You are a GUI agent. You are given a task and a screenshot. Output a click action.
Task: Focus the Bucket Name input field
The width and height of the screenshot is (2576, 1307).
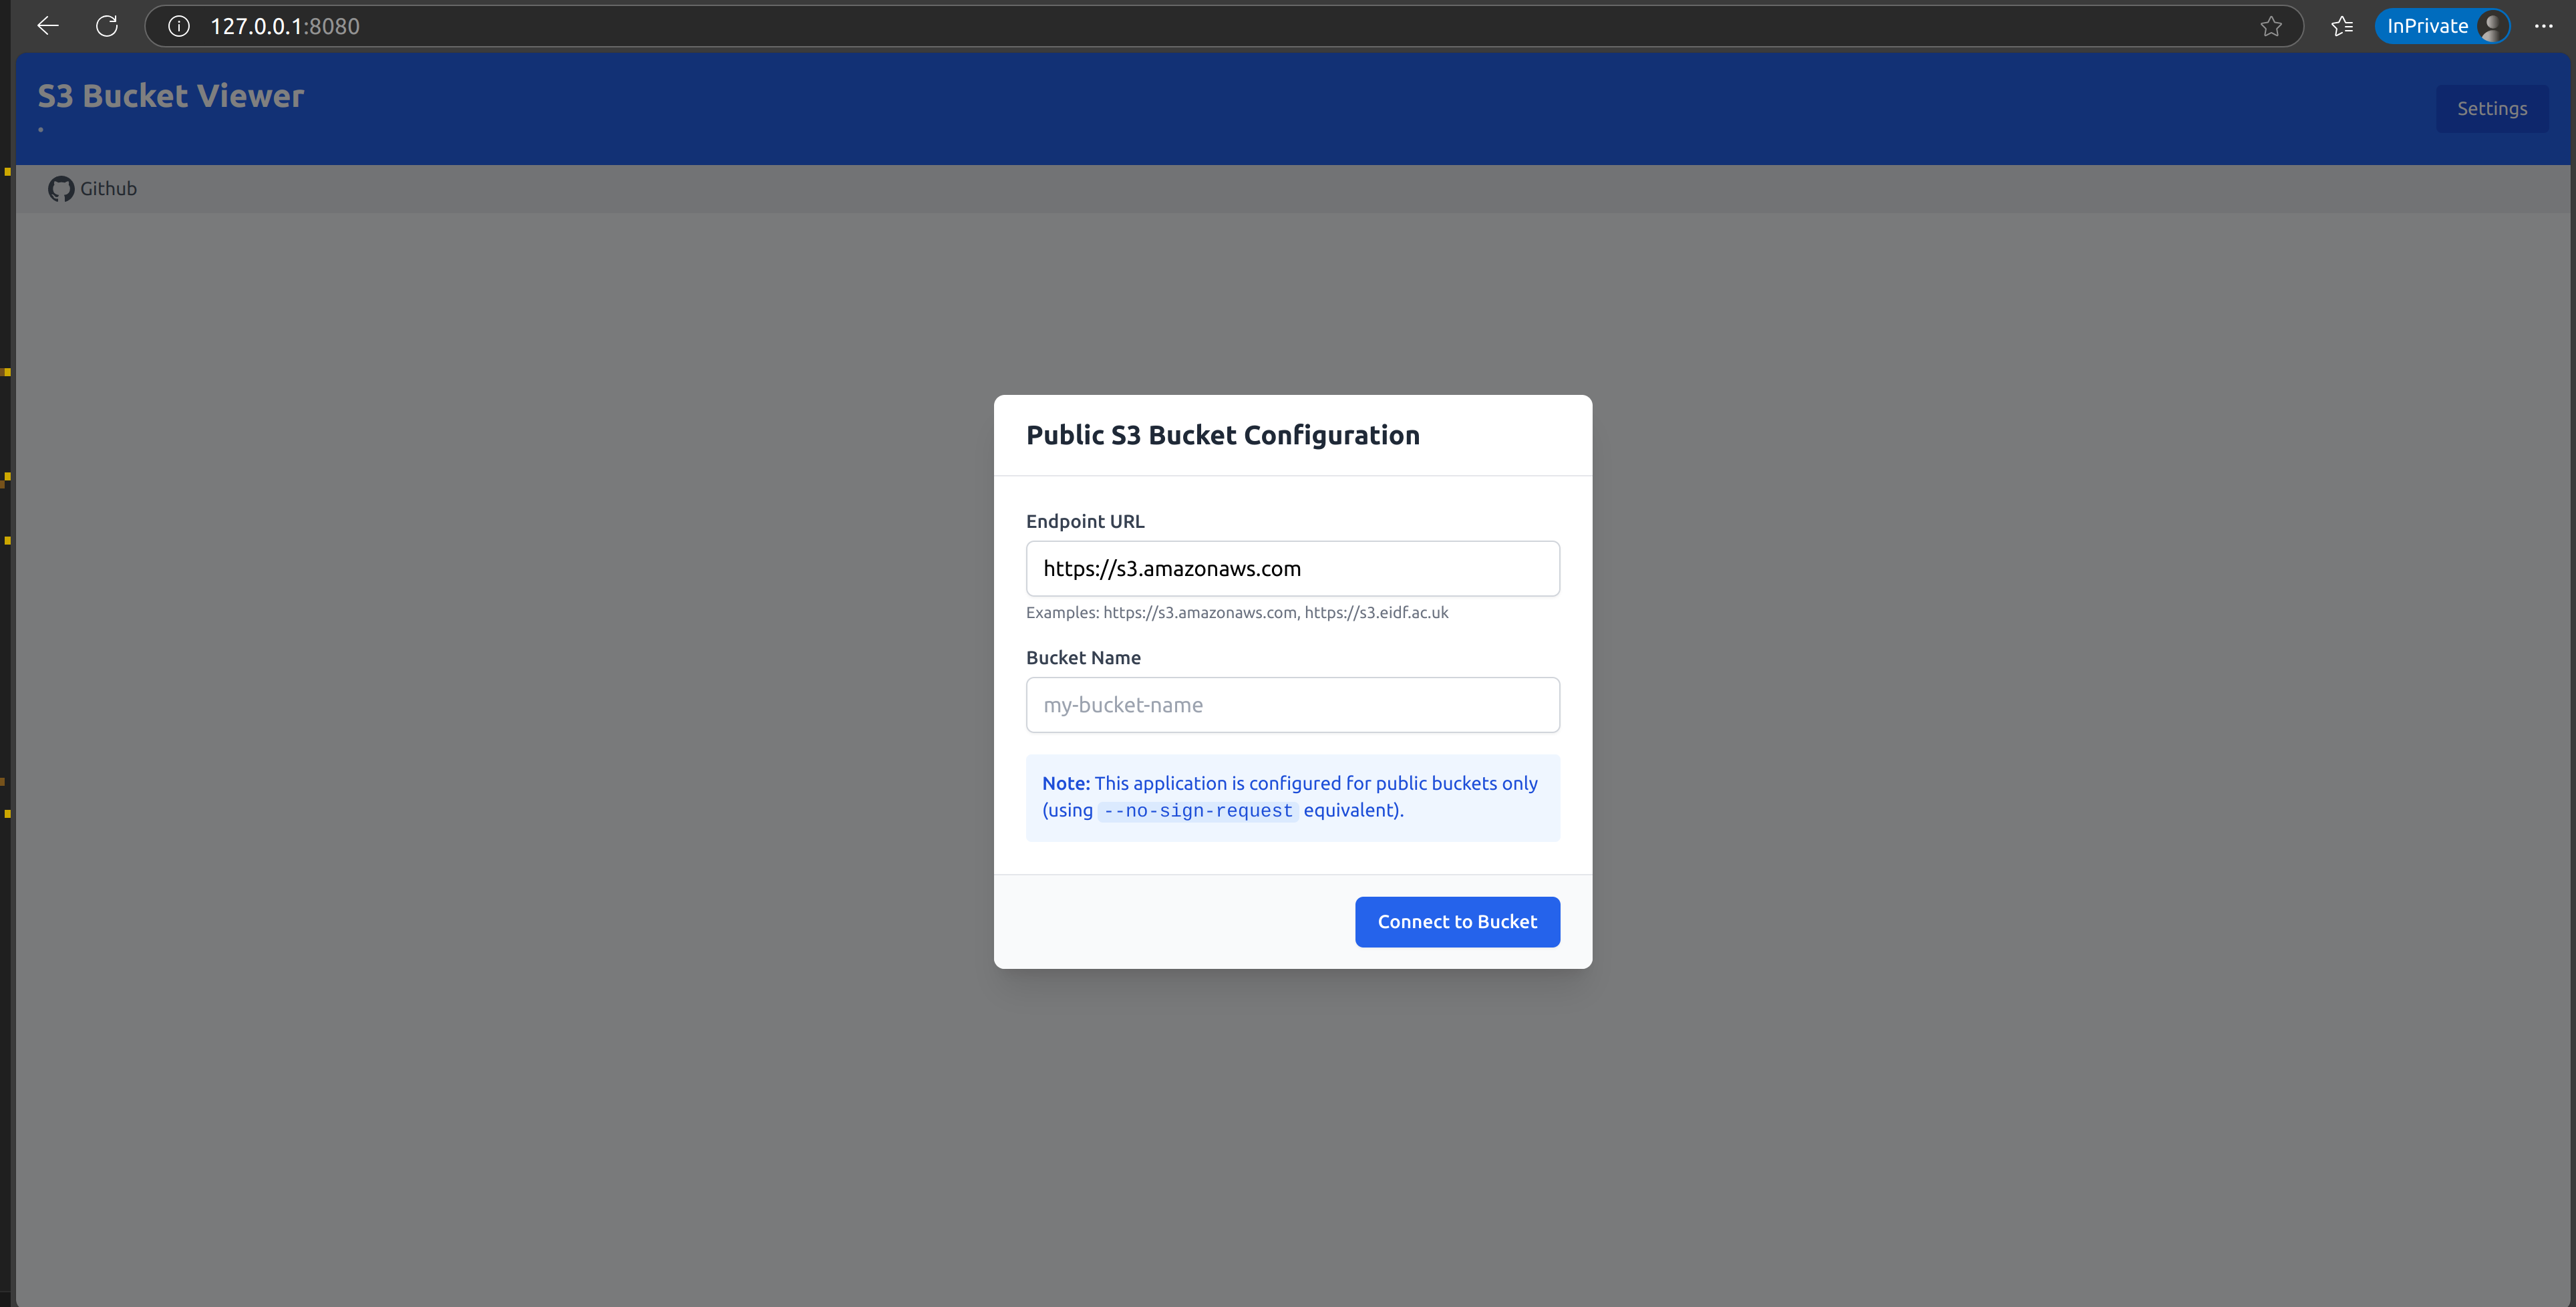[x=1292, y=705]
